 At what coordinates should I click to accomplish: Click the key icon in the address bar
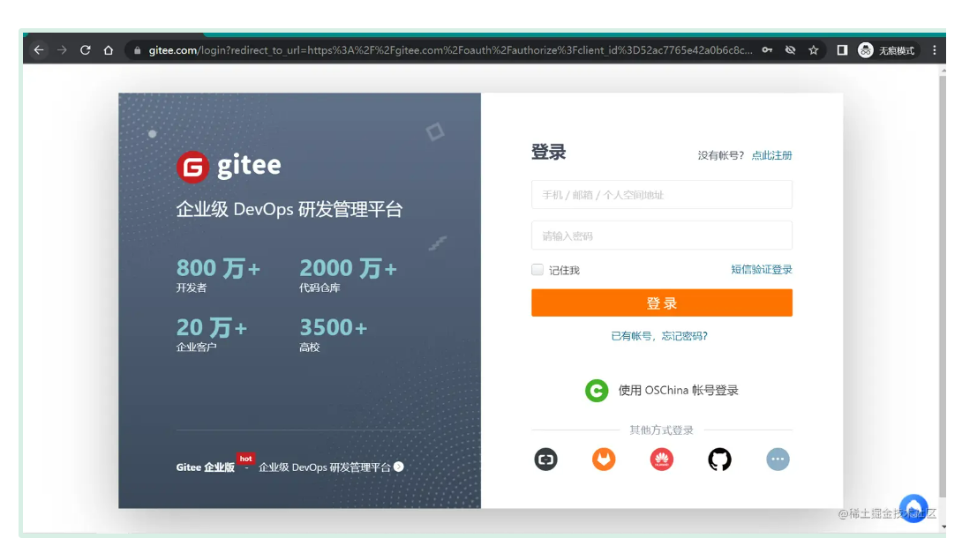pos(768,50)
